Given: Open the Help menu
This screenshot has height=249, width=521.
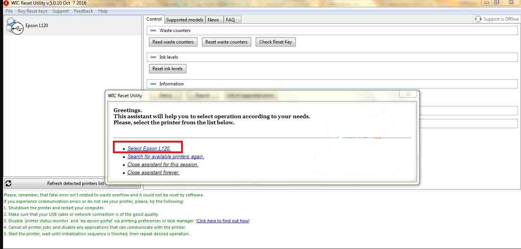Looking at the screenshot, I should (x=103, y=11).
